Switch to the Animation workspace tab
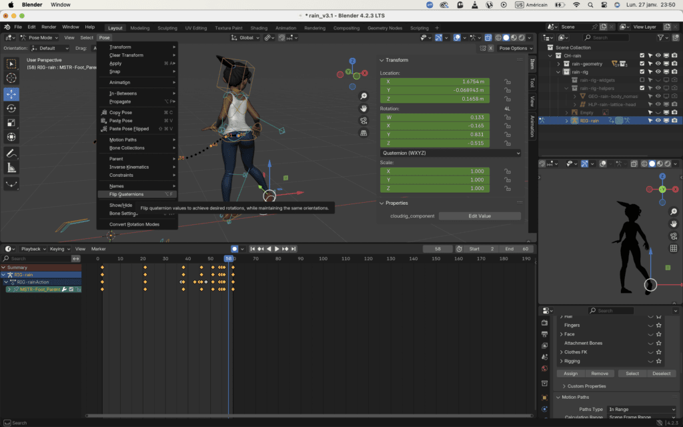Image resolution: width=683 pixels, height=427 pixels. (x=285, y=28)
